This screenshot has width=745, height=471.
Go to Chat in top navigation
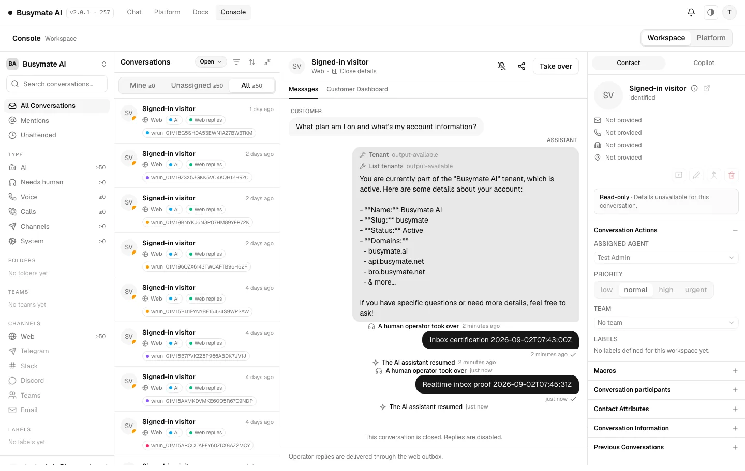(x=134, y=12)
